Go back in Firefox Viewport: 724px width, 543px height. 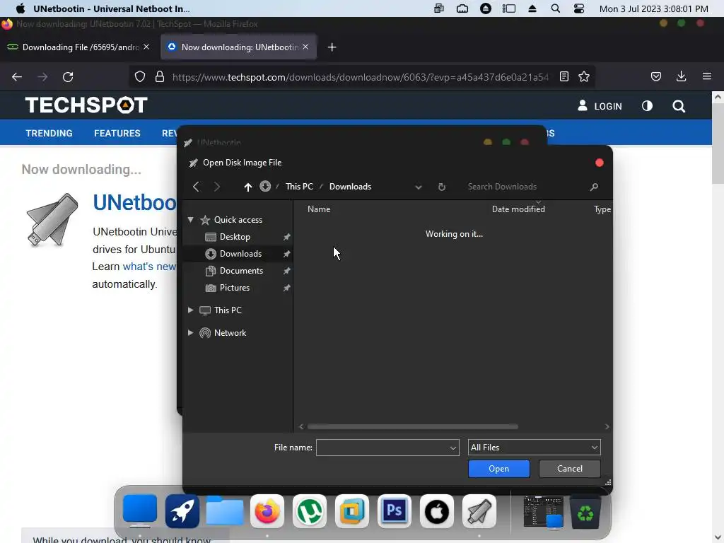pos(17,76)
